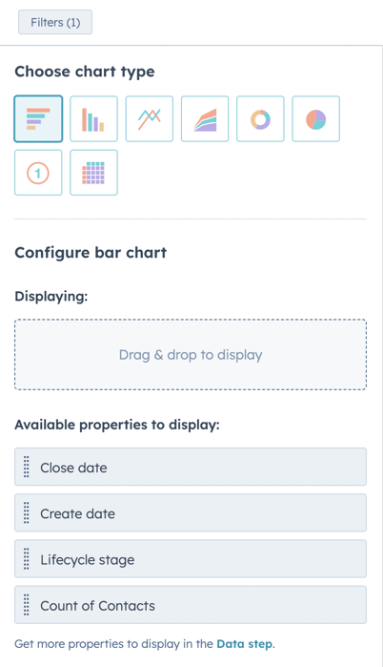Follow the Data step link
Screen dimensions: 383x667
click(x=245, y=643)
